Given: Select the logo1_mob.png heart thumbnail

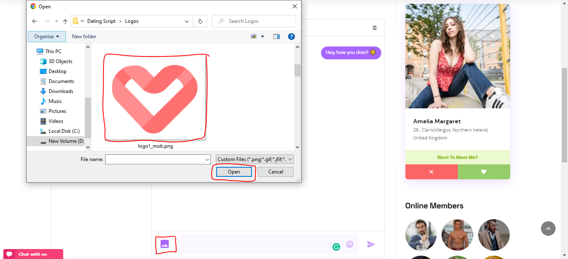Looking at the screenshot, I should tap(155, 98).
